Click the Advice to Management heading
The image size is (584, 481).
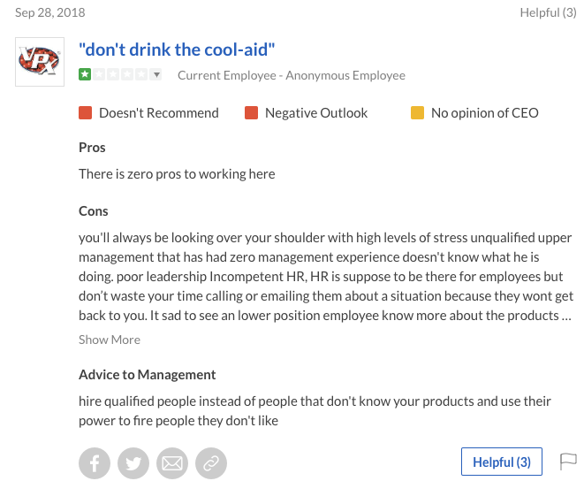pyautogui.click(x=148, y=375)
